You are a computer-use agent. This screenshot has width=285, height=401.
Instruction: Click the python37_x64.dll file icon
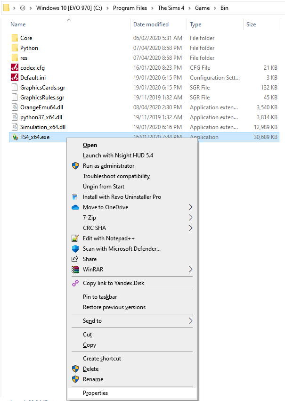(15, 117)
